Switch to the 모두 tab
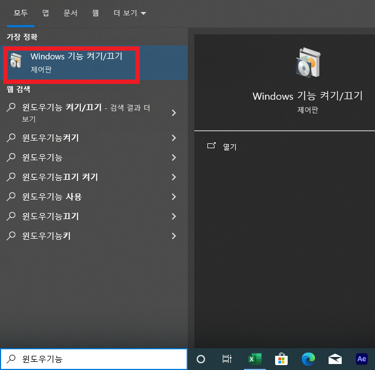375x370 pixels. pos(21,13)
